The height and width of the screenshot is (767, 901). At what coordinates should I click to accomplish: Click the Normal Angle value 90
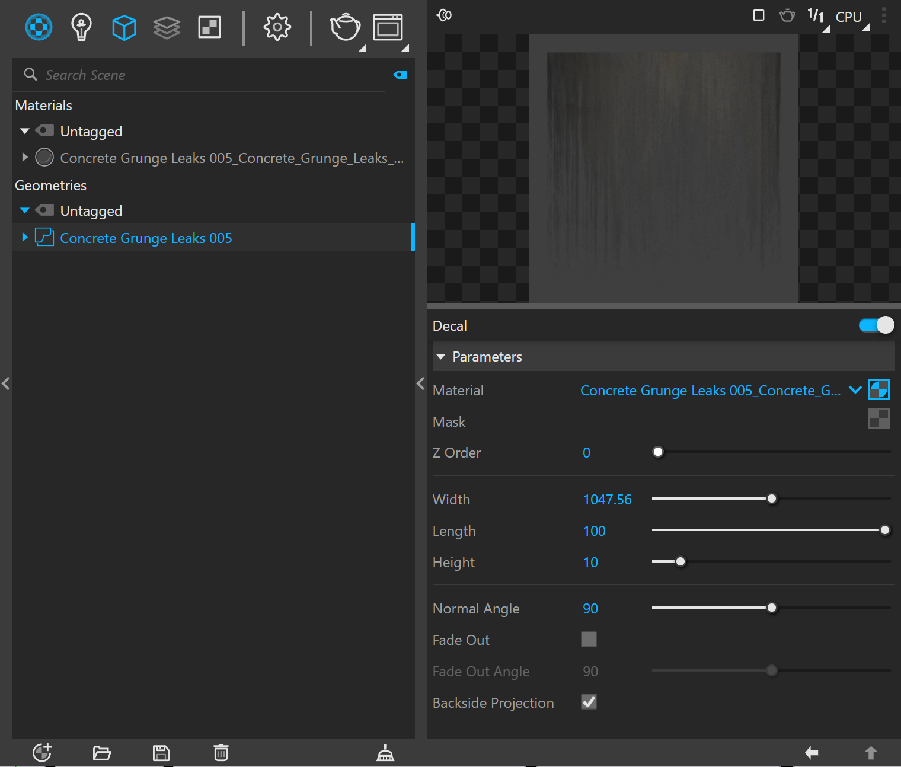(x=590, y=609)
